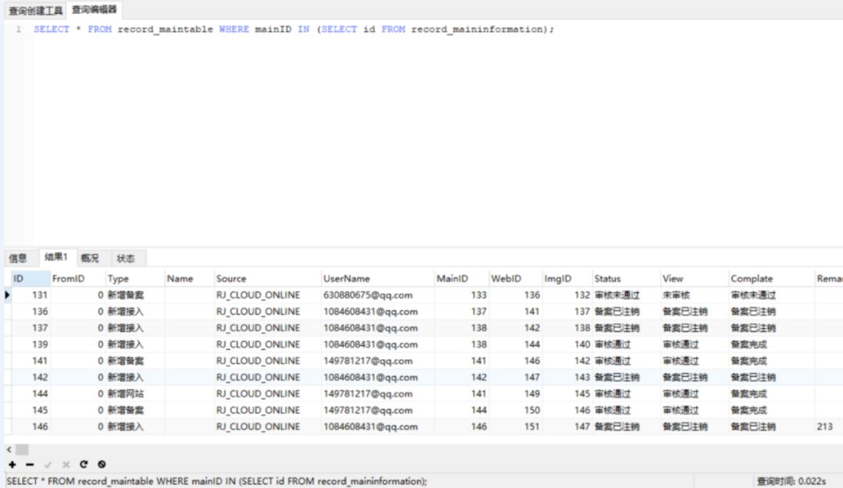843x488 pixels.
Task: Stop the query with the stop icon
Action: click(101, 465)
